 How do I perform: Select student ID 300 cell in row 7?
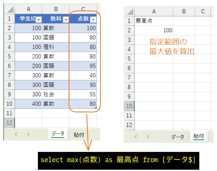[28, 75]
